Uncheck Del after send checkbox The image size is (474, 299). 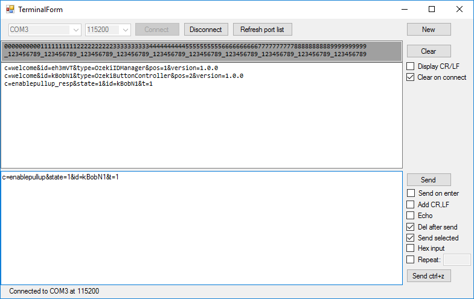[411, 227]
